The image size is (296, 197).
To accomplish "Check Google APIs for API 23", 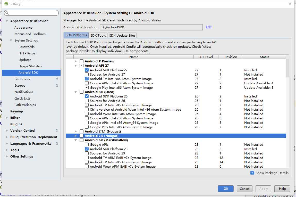I will pos(87,144).
